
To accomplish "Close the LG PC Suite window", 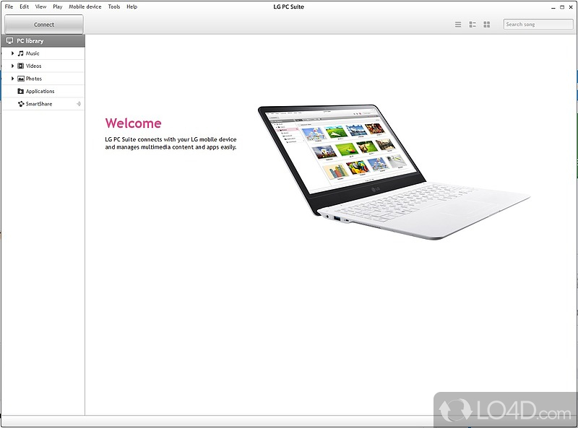I will tap(571, 7).
